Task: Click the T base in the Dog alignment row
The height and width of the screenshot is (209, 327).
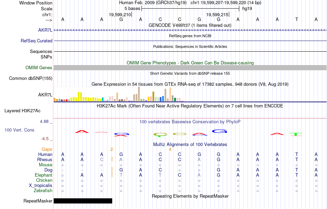Action: pos(297,170)
